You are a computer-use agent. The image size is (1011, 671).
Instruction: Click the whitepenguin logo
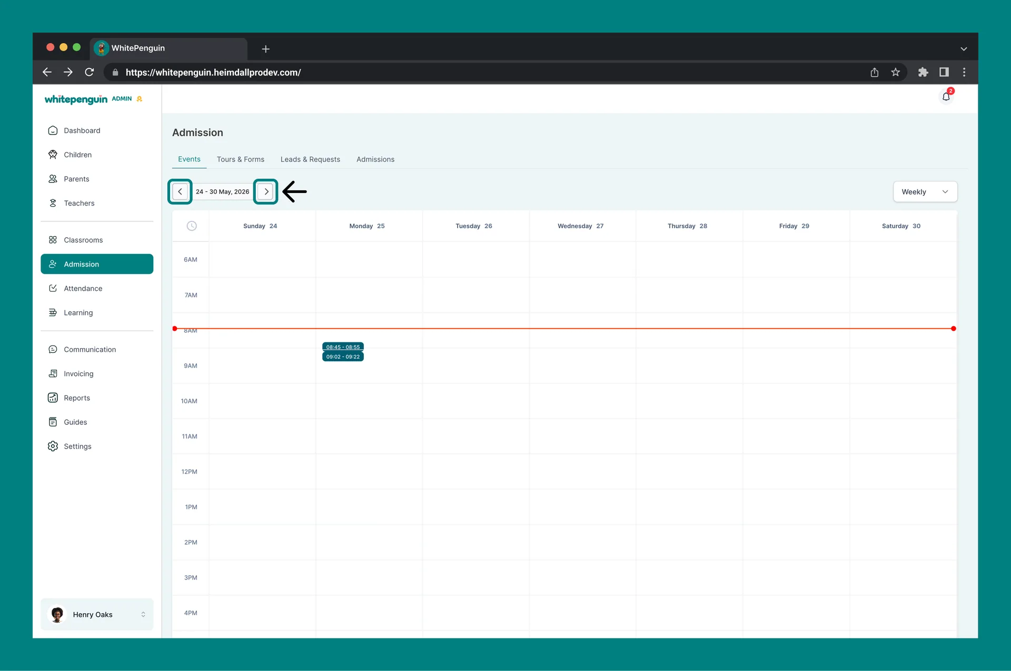pyautogui.click(x=76, y=99)
